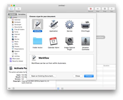Toggle the Library toolbar button
Image resolution: width=123 pixels, height=100 pixels.
pyautogui.click(x=11, y=9)
